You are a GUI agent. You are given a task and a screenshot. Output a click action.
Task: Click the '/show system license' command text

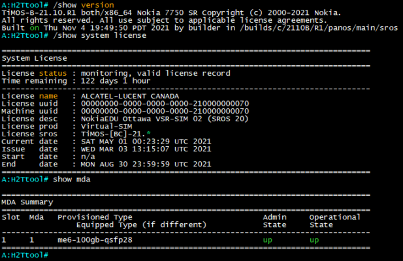click(101, 35)
